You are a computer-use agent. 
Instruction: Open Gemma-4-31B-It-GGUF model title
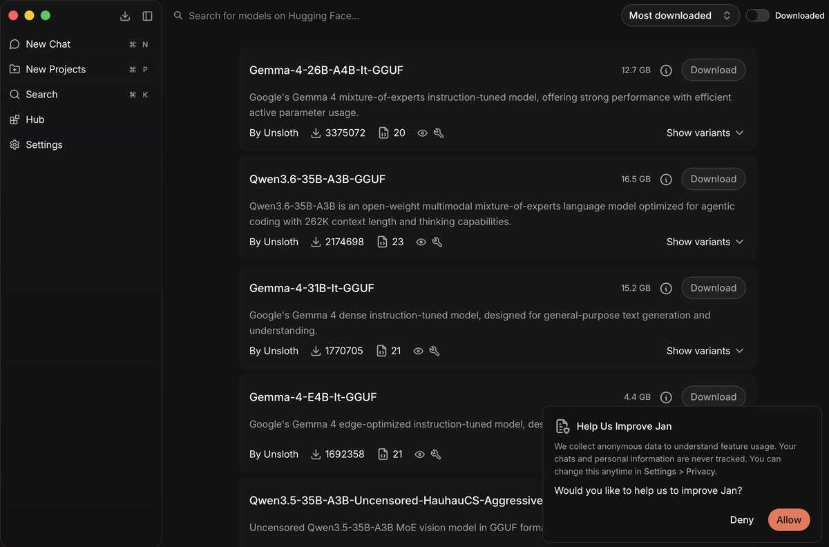[312, 289]
